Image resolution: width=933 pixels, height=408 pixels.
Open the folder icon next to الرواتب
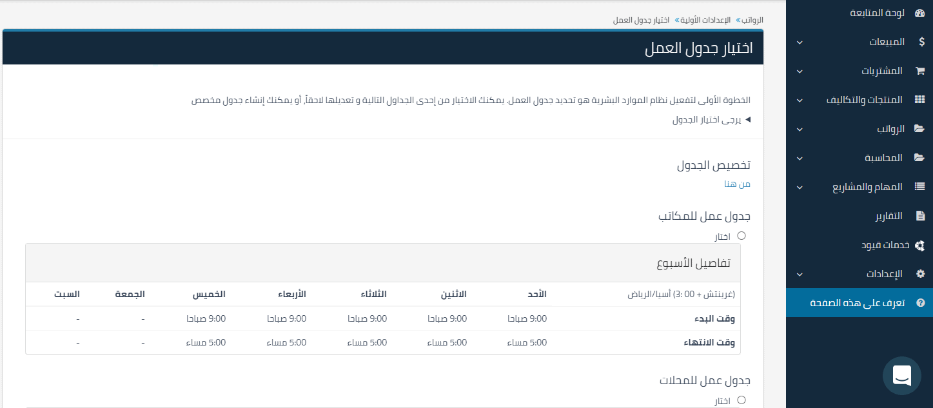919,129
